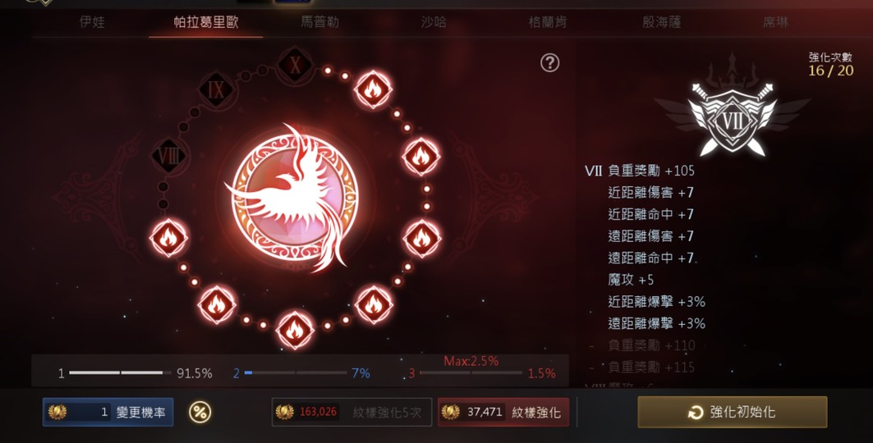The height and width of the screenshot is (443, 873).
Task: Select the locked VIII rune node
Action: point(169,156)
